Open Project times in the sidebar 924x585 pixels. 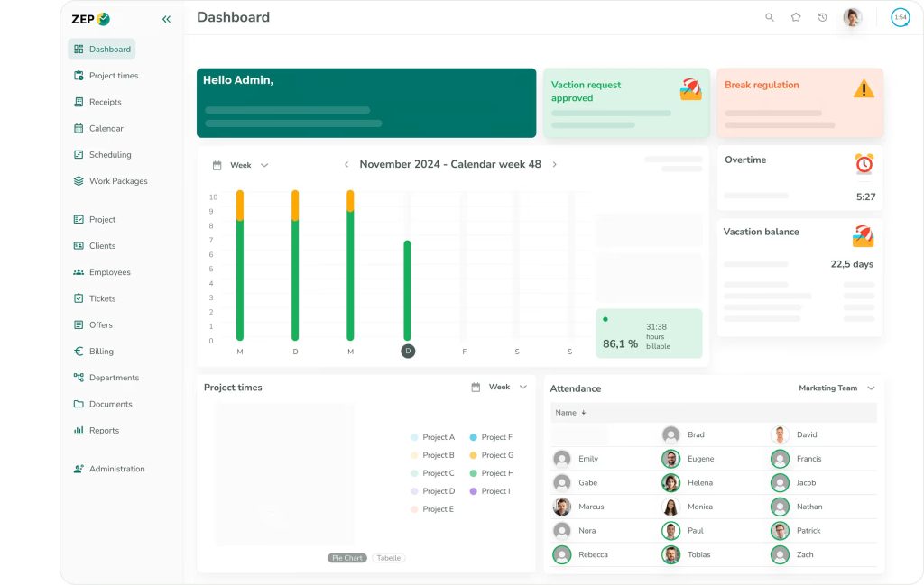[113, 76]
